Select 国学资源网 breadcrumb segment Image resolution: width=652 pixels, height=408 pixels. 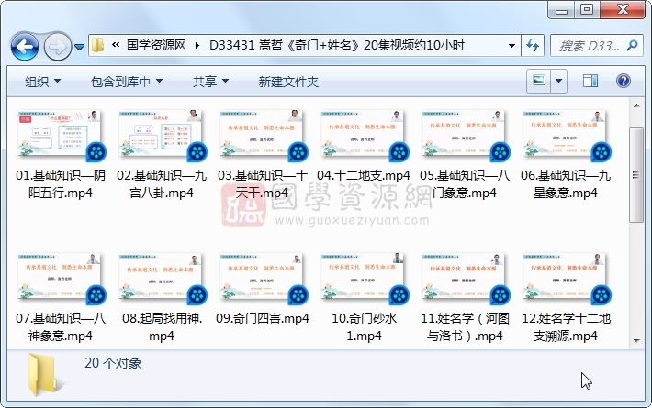click(x=156, y=45)
